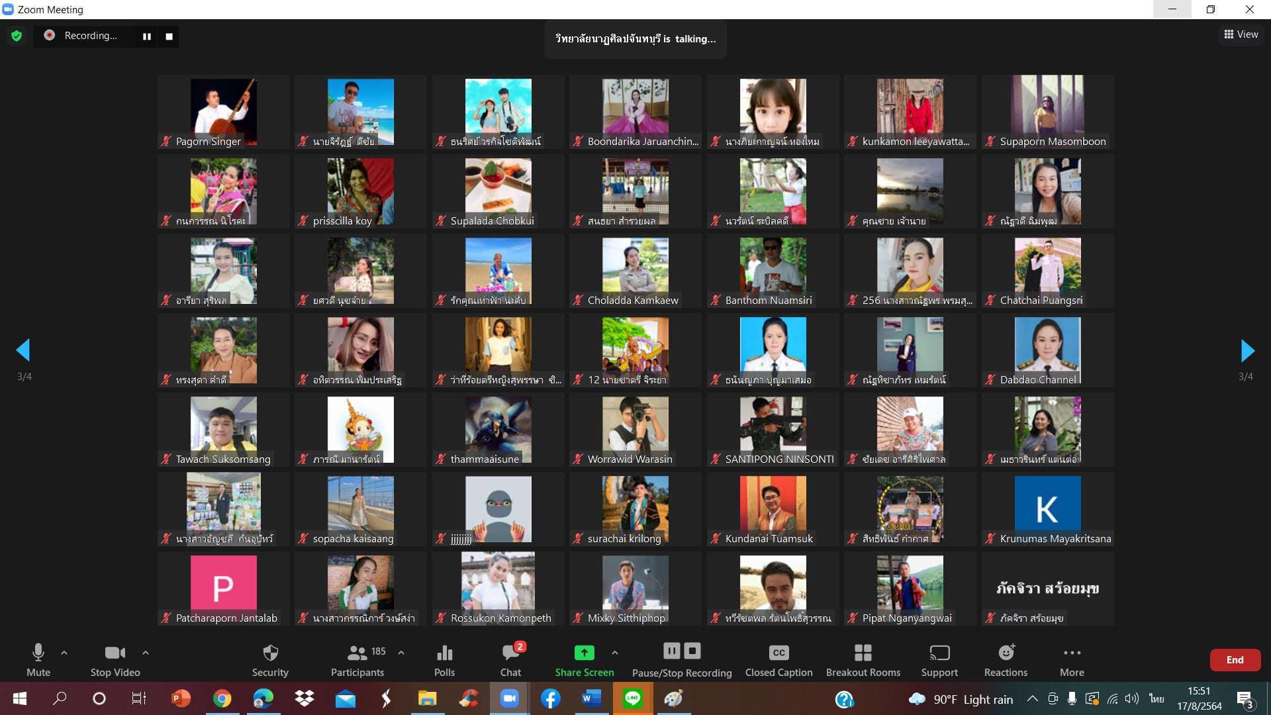Expand share options arrow beside Share Screen
Screen dimensions: 1271x715
[615, 653]
